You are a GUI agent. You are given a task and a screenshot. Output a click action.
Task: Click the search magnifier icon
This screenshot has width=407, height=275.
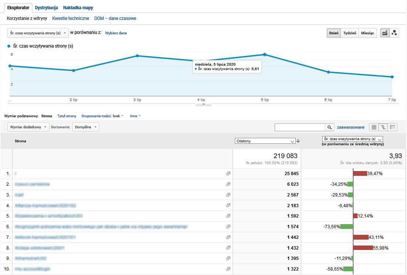tap(329, 127)
